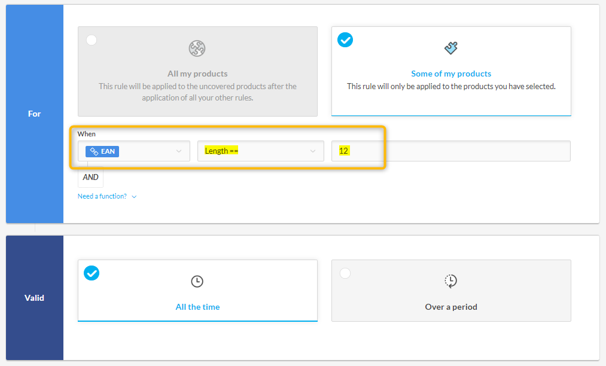Click the AND condition button

click(x=91, y=177)
